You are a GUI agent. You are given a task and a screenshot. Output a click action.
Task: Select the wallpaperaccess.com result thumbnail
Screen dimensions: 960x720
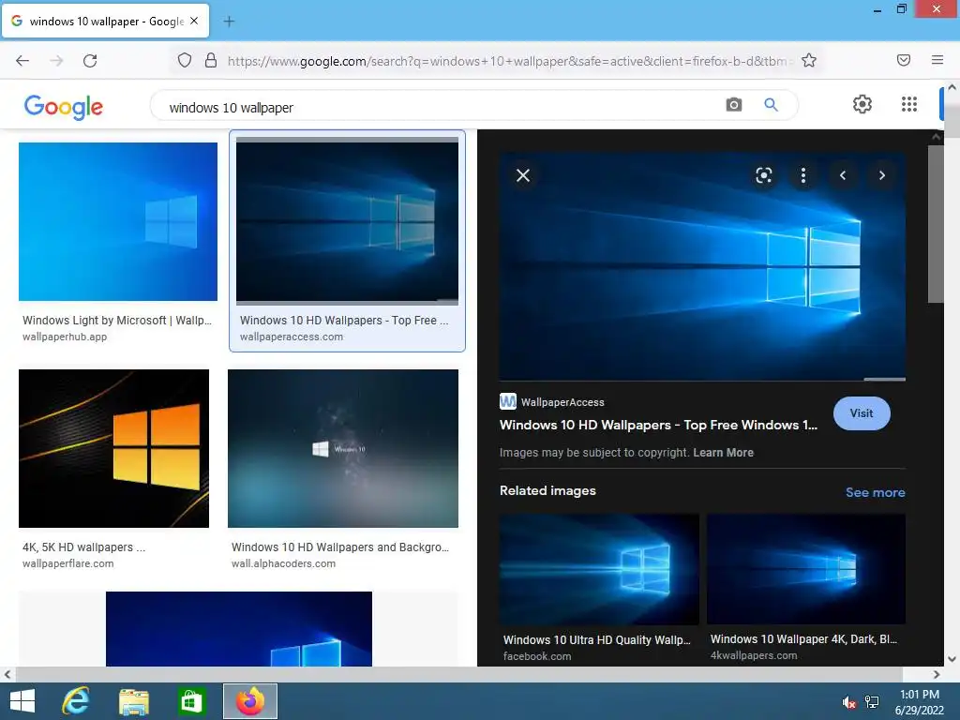347,220
